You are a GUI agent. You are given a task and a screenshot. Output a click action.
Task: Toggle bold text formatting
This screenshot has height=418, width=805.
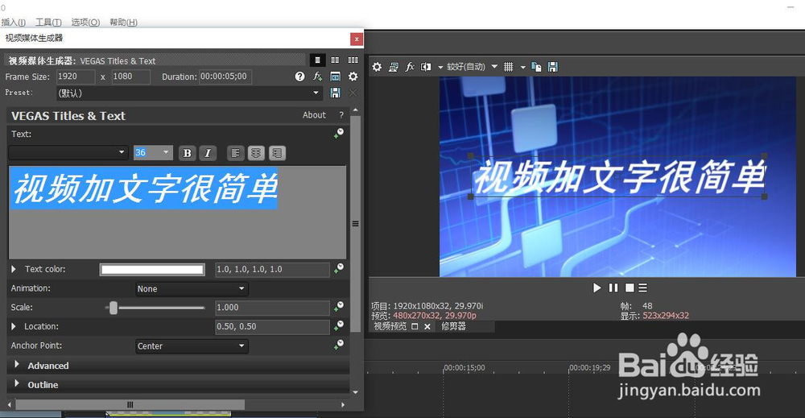[x=187, y=153]
